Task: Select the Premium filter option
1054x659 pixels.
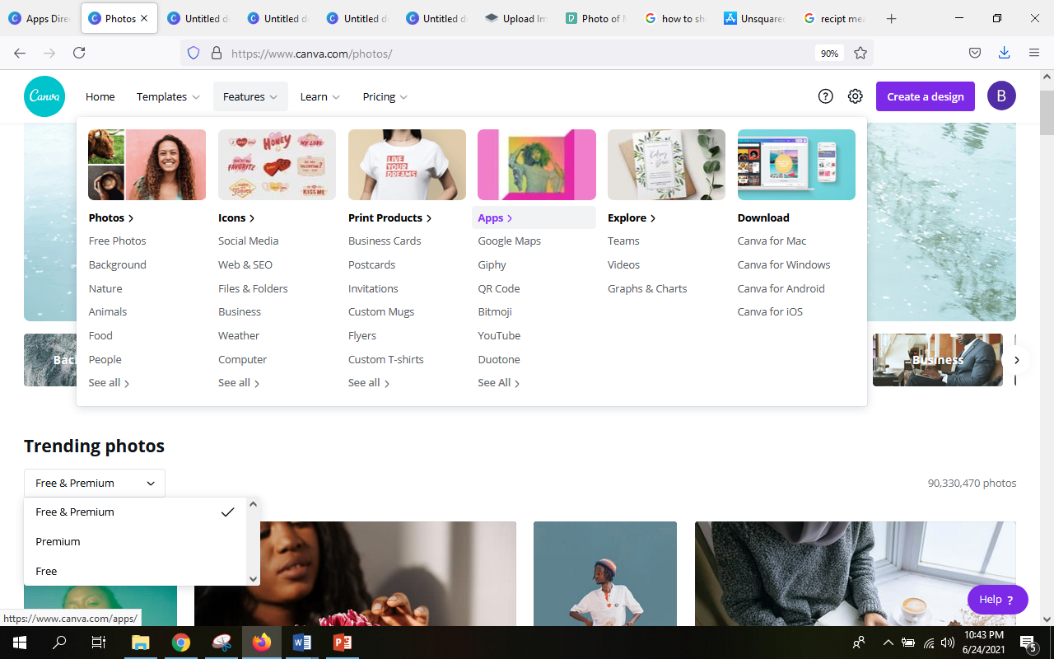Action: tap(135, 541)
